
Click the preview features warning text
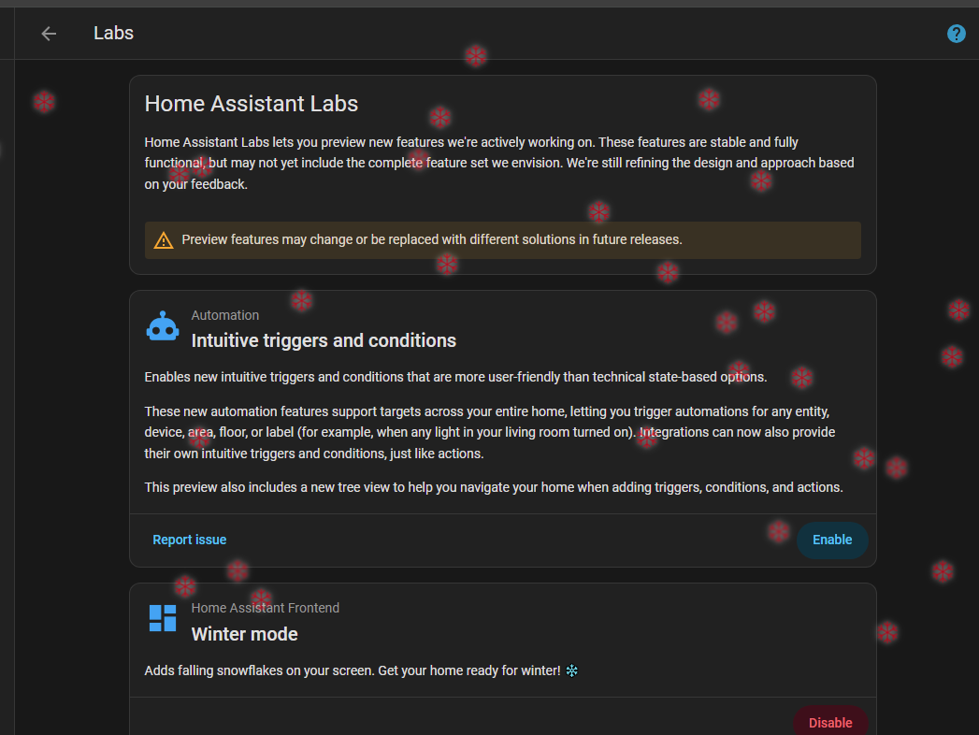click(x=431, y=239)
